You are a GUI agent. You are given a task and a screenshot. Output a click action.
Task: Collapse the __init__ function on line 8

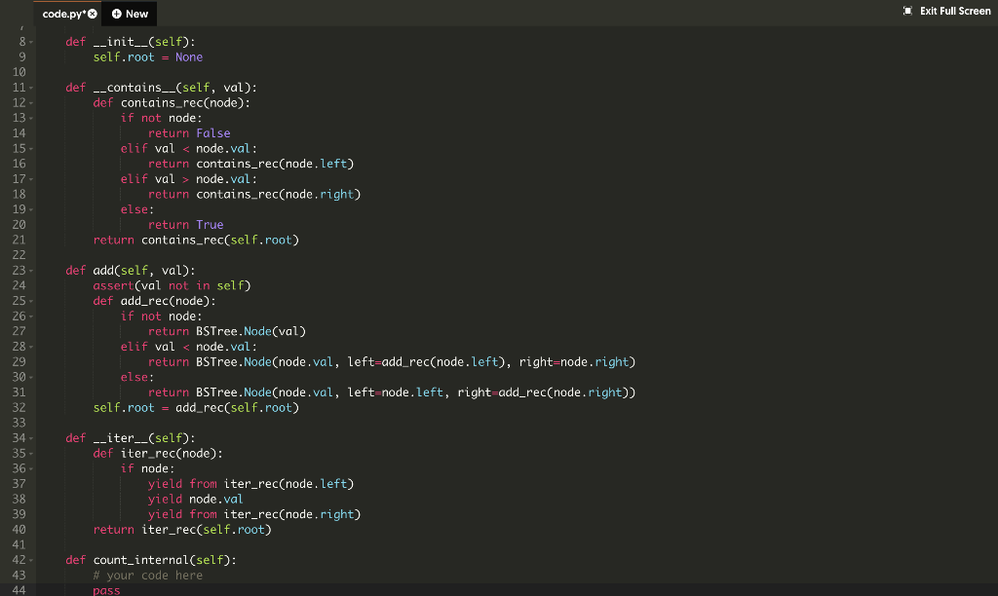tap(29, 42)
